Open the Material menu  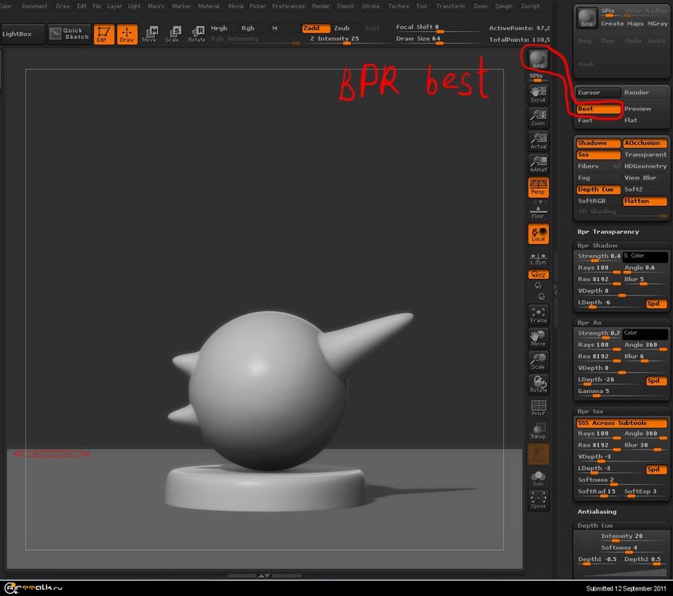pyautogui.click(x=209, y=6)
